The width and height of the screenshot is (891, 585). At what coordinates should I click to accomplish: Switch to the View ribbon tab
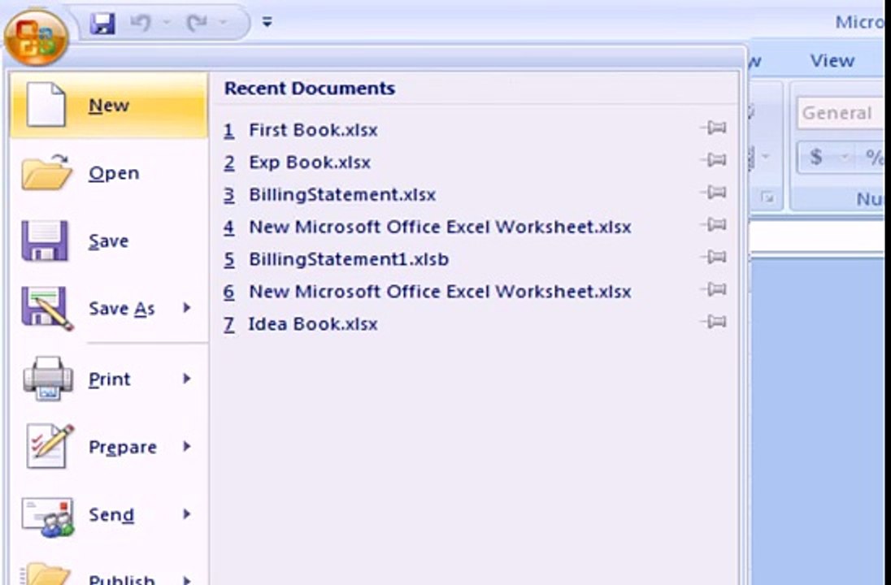pos(832,60)
